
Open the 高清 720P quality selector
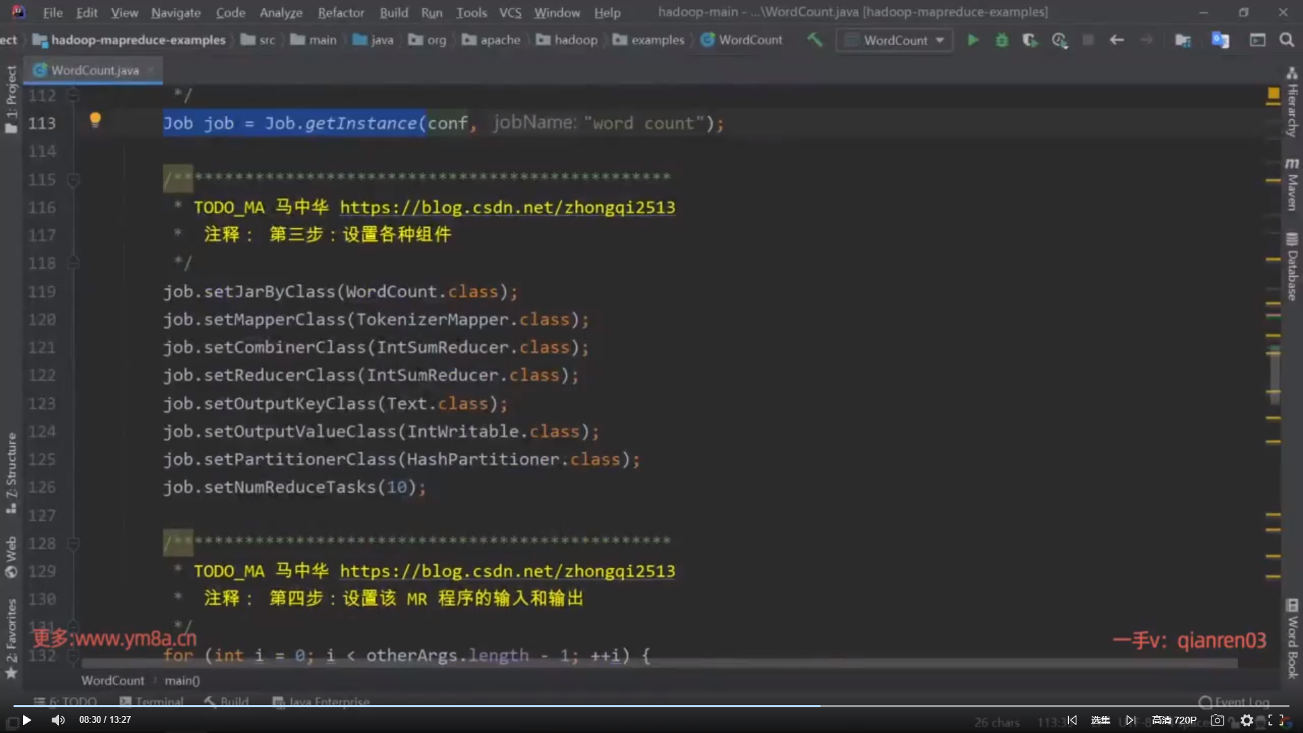click(x=1174, y=720)
